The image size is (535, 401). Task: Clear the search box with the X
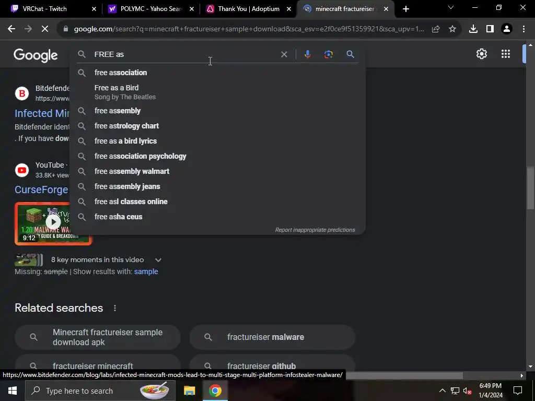point(284,54)
